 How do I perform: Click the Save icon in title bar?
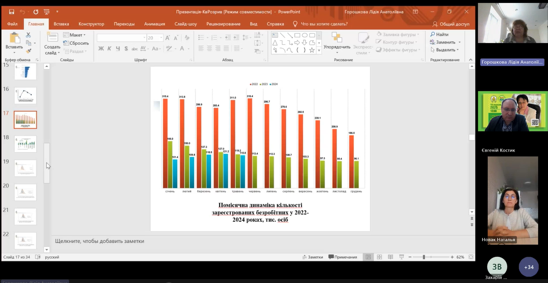pos(12,12)
